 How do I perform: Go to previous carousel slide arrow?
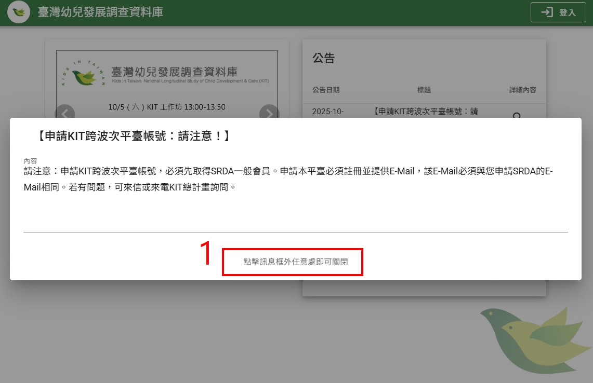point(65,113)
